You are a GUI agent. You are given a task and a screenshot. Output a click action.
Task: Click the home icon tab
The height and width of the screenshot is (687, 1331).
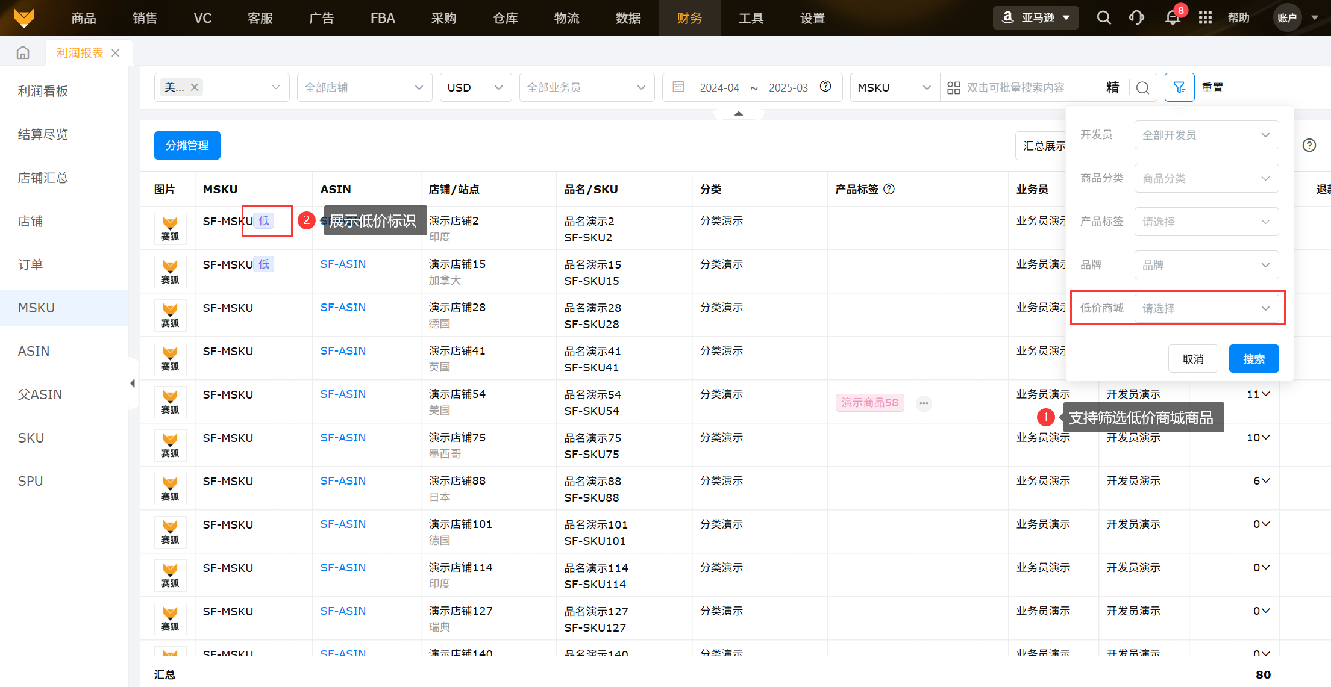pos(23,53)
